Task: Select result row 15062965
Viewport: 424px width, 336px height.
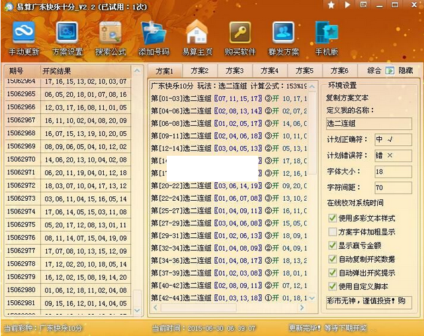Action: click(x=67, y=94)
